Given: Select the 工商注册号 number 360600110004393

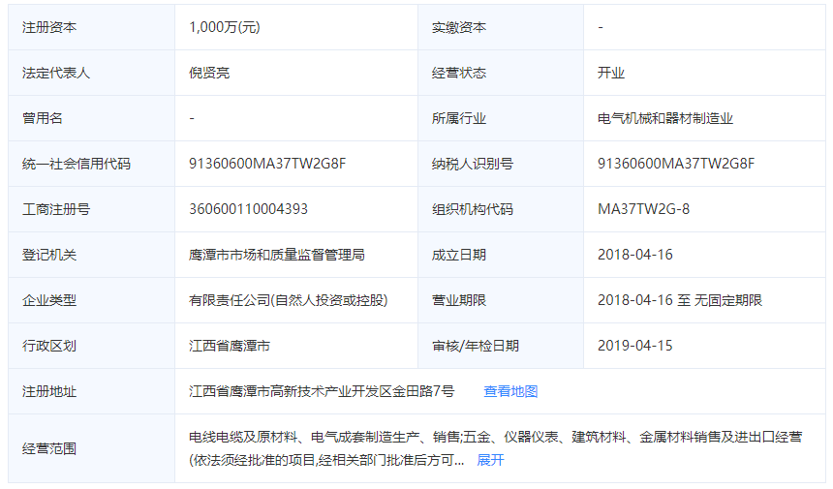Looking at the screenshot, I should pyautogui.click(x=248, y=209).
